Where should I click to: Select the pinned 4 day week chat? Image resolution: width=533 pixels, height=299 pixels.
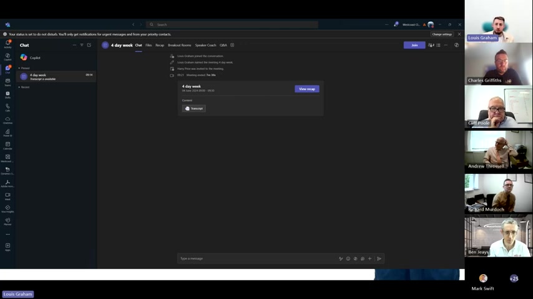pyautogui.click(x=56, y=77)
